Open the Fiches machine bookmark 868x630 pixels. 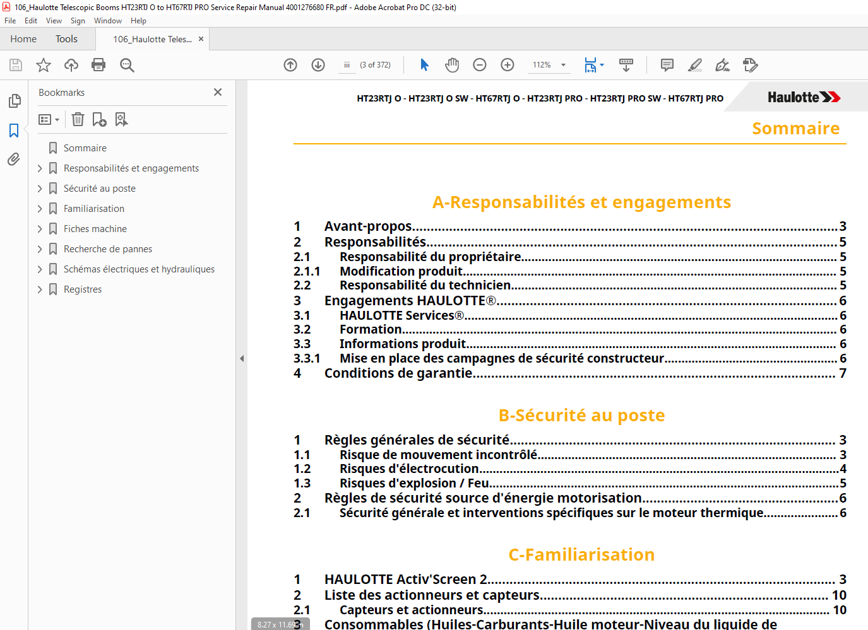tap(95, 229)
